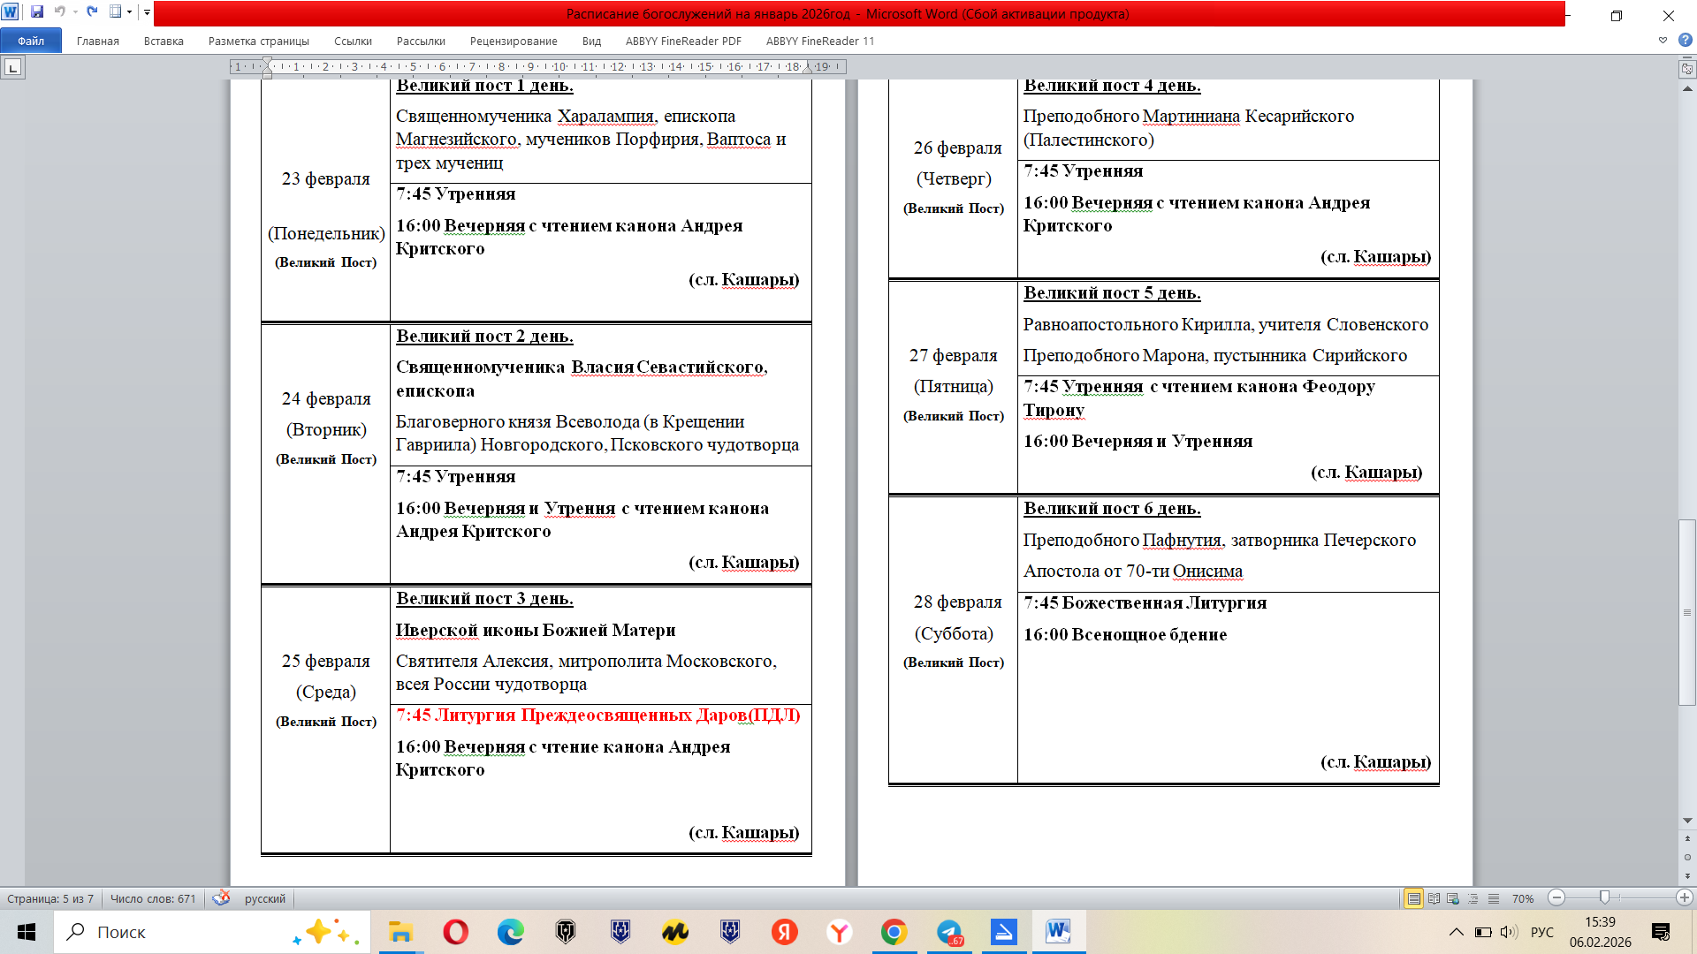Click the tab stop selector box
This screenshot has height=954, width=1697.
point(12,67)
